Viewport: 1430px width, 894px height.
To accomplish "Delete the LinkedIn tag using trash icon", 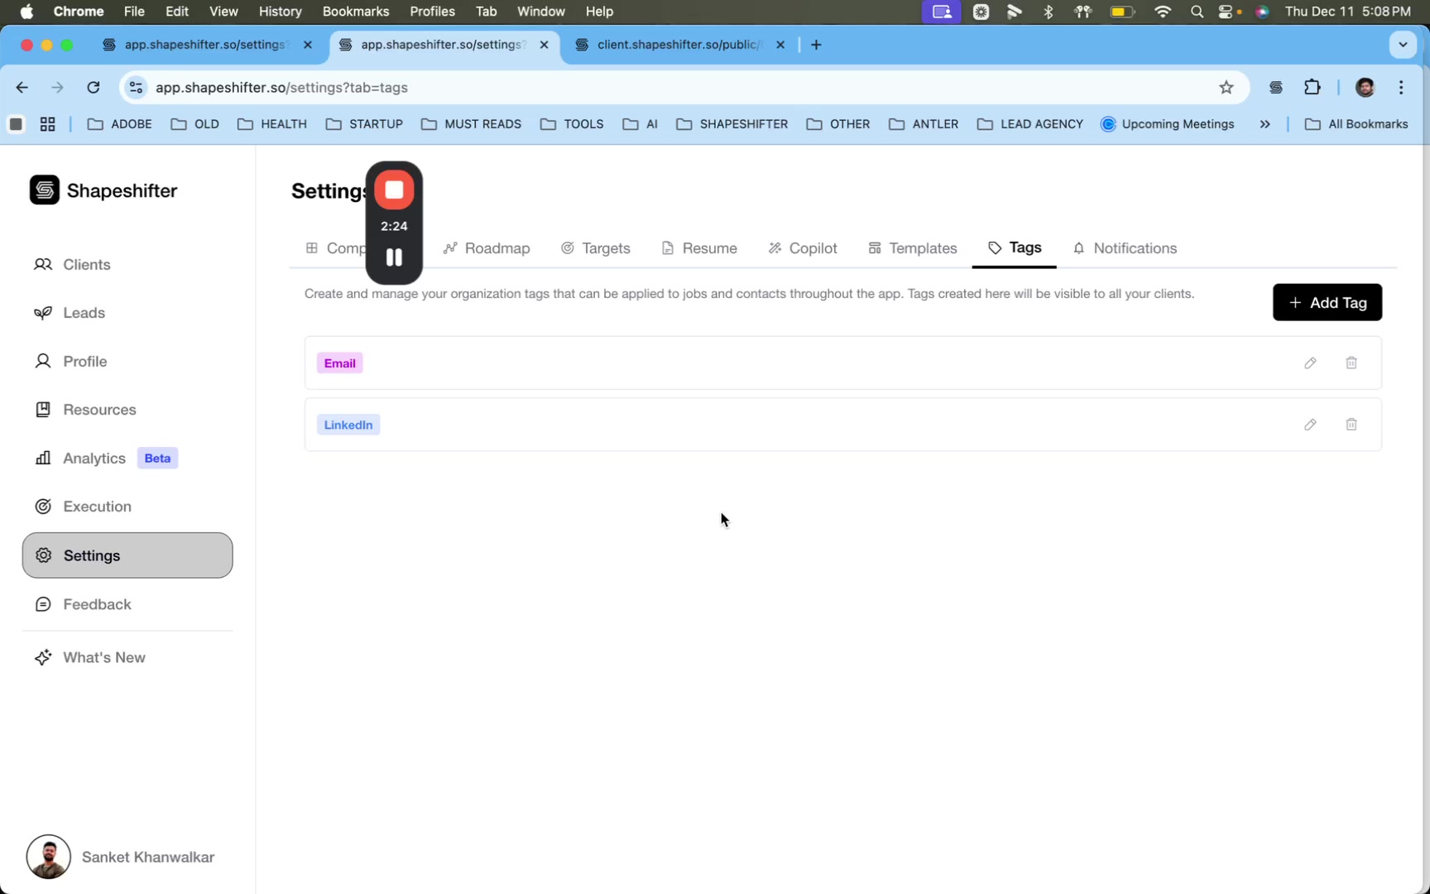I will point(1351,424).
